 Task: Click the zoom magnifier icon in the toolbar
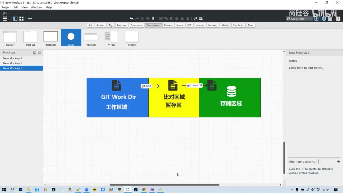196,18
